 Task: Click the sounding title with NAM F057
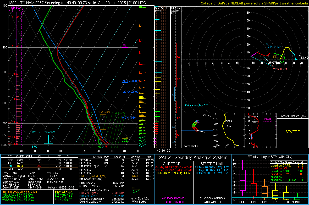coord(77,3)
